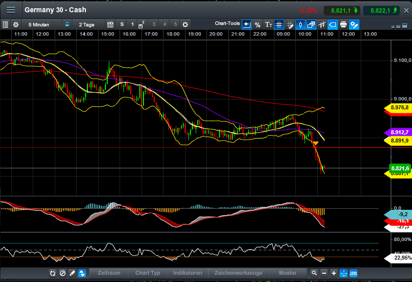412x282 pixels.
Task: Open the calendar date picker
Action: 110,24
